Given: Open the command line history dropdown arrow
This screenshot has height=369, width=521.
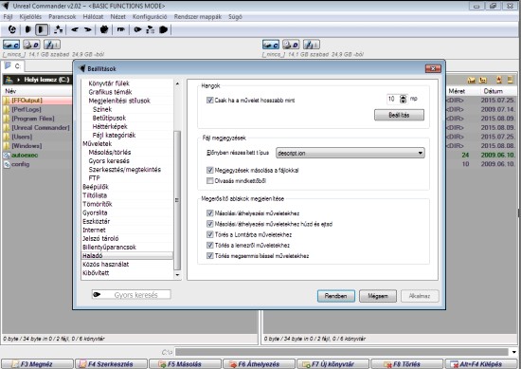Looking at the screenshot, I should pyautogui.click(x=514, y=352).
